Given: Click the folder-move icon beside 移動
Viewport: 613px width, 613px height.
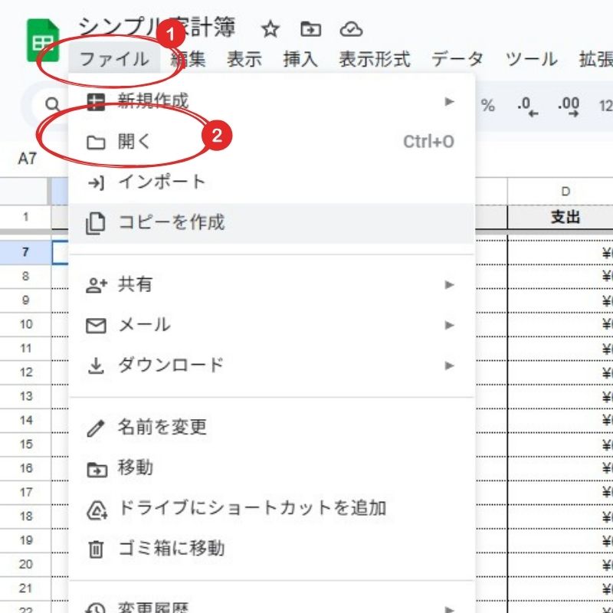Looking at the screenshot, I should (97, 470).
